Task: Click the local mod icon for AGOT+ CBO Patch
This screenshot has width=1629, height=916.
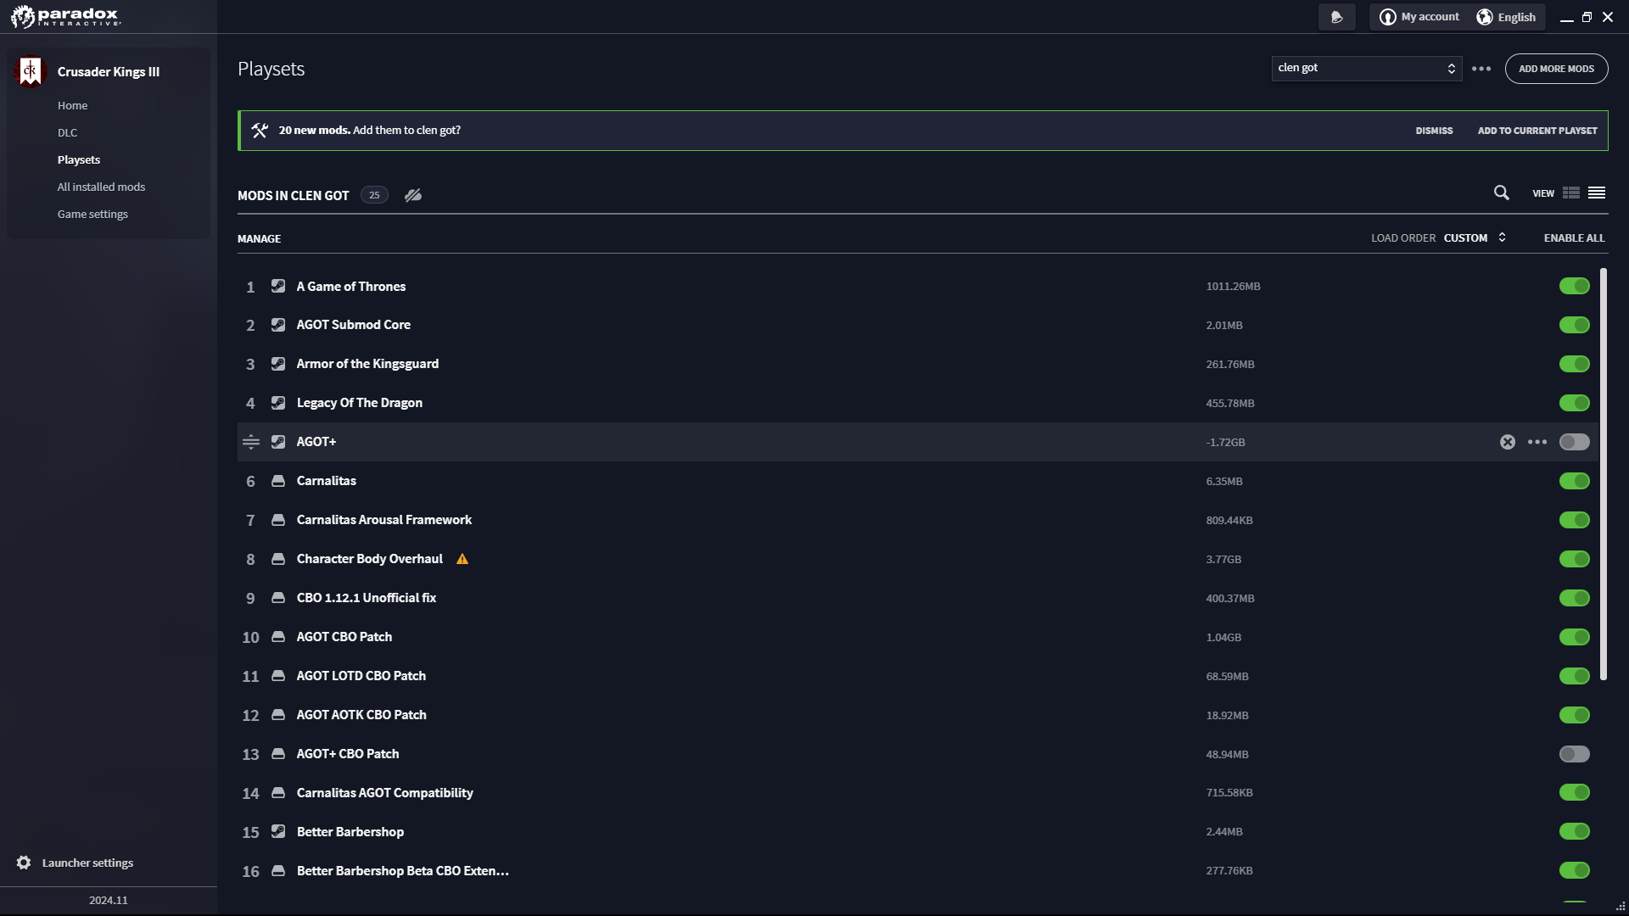Action: pyautogui.click(x=278, y=754)
